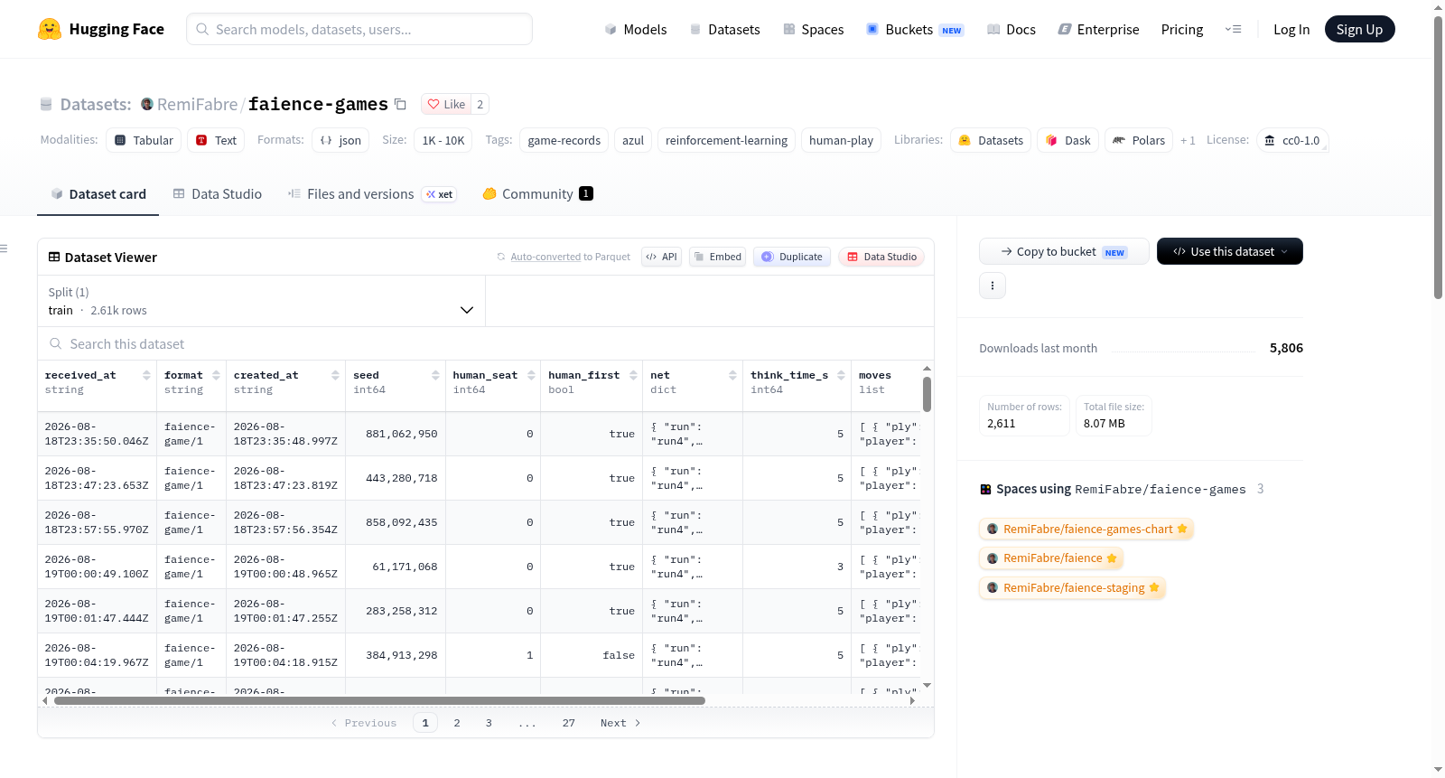Duplicate this dataset

792,257
